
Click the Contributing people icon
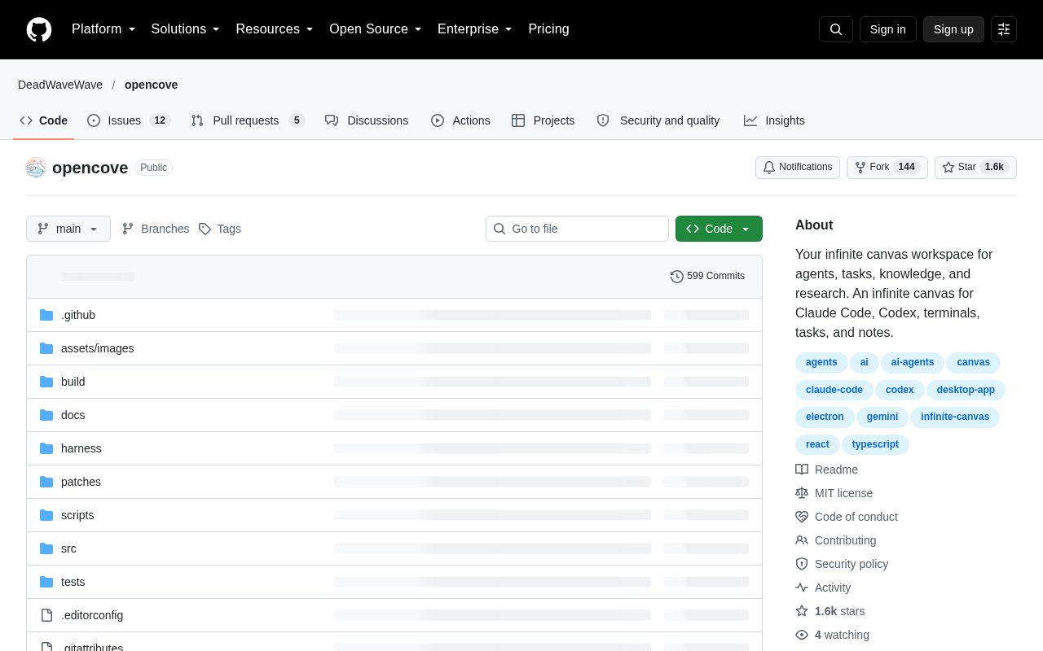(x=802, y=540)
